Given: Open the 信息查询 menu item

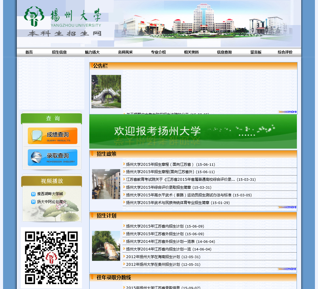Looking at the screenshot, I should pyautogui.click(x=224, y=52).
